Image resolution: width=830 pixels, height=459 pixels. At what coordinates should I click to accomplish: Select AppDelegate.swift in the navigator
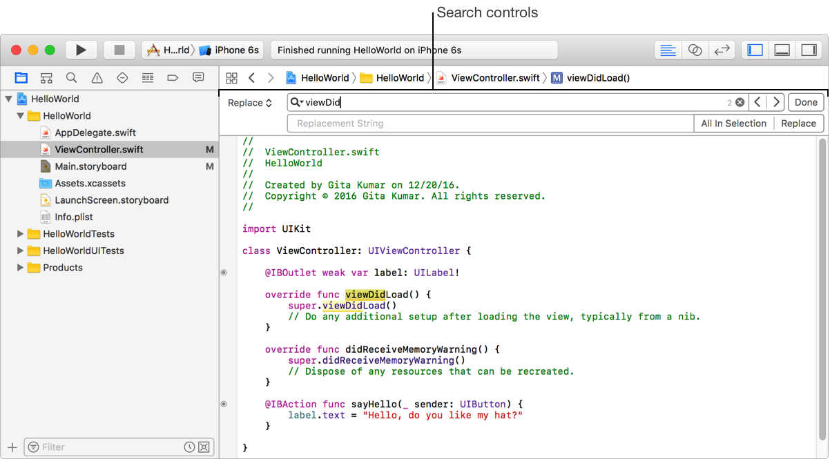(95, 133)
